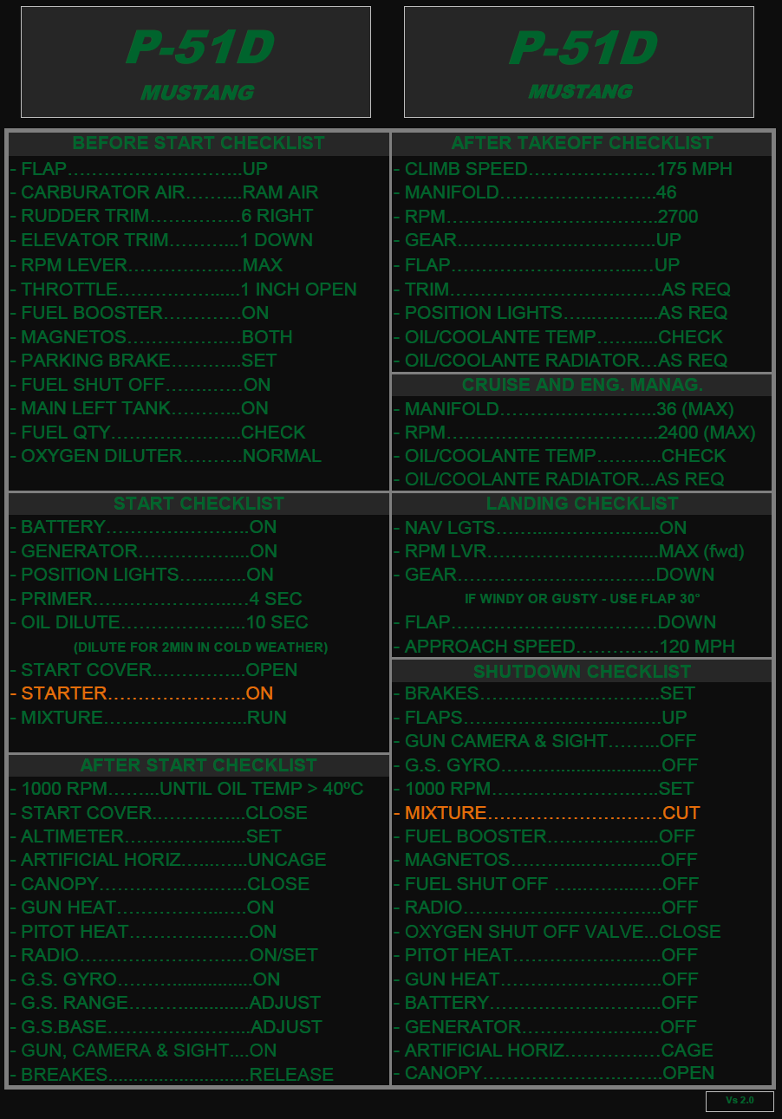Select the OXYGEN DILUTER NORMAL line
This screenshot has height=1119, width=782.
point(166,456)
